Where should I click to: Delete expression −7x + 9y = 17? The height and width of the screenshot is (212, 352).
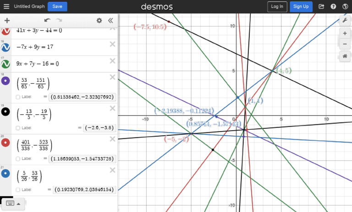coord(112,44)
